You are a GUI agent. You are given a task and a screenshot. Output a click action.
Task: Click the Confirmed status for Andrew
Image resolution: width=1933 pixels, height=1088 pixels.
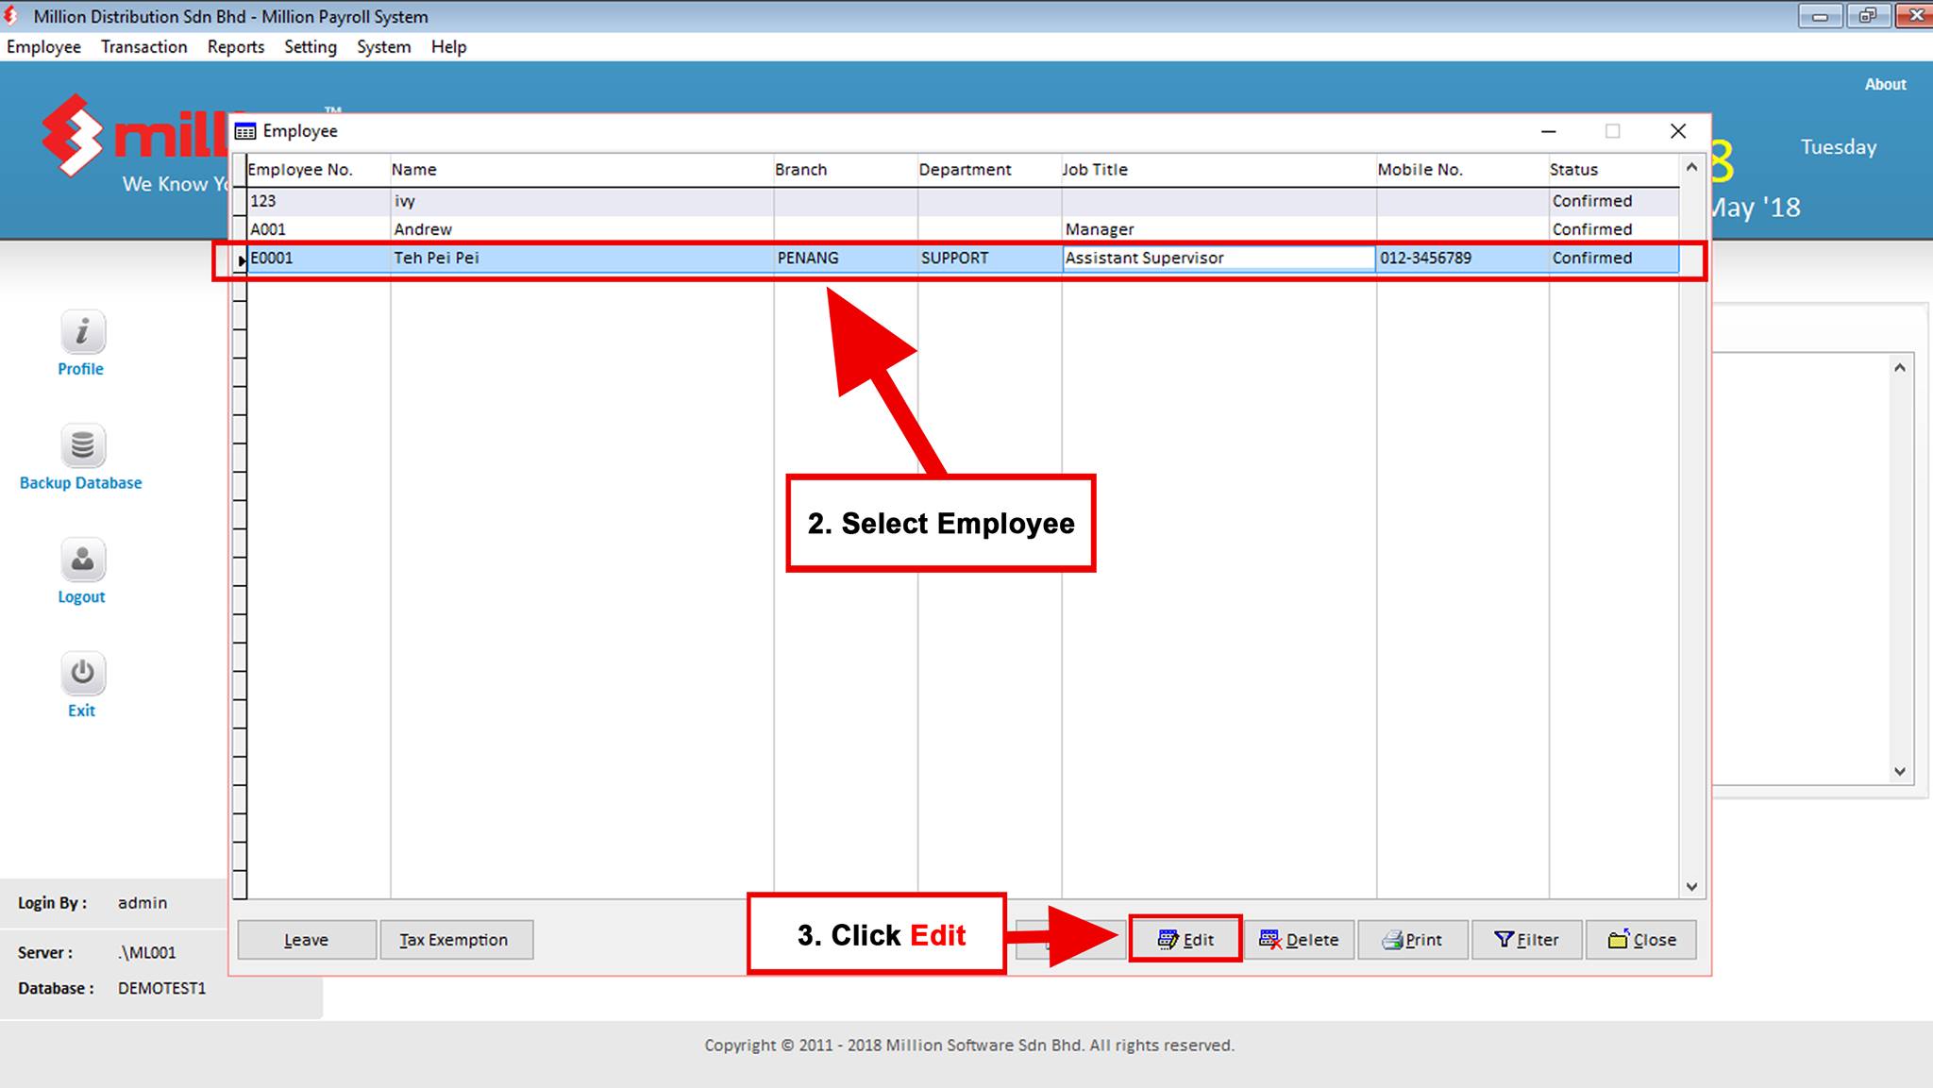[x=1591, y=229]
